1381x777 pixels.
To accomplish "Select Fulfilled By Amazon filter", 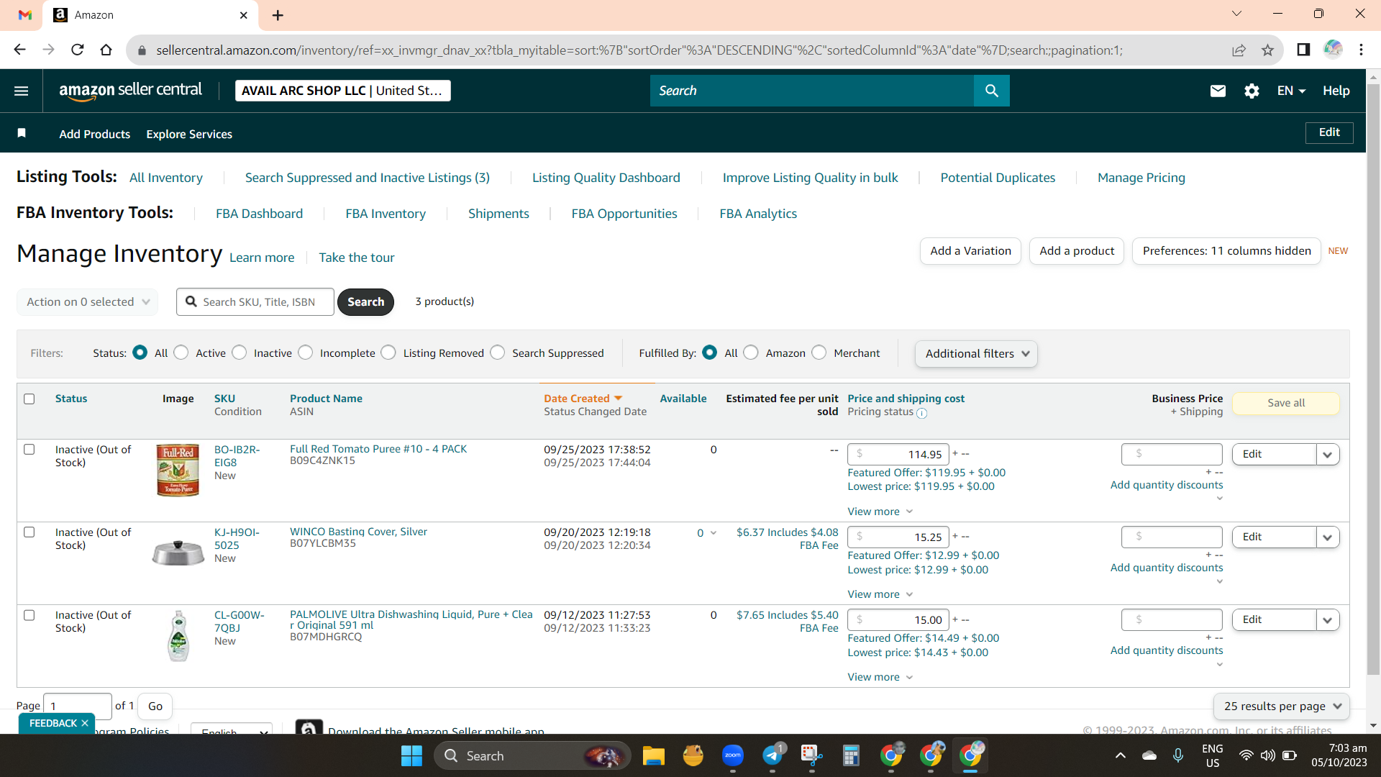I will pos(751,353).
